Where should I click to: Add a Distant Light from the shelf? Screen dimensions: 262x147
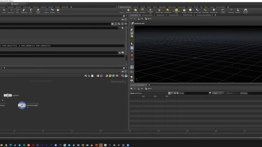[167, 11]
